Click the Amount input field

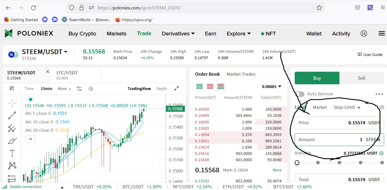(x=339, y=139)
